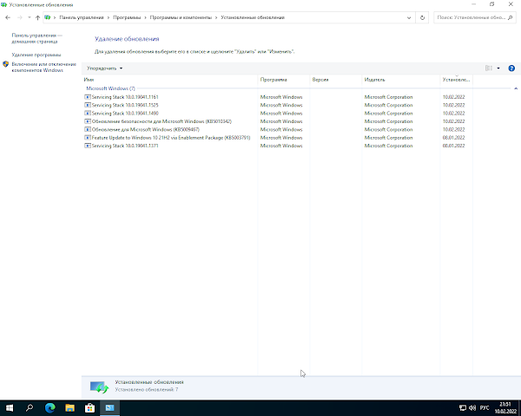Sort by the 'Установле...' column header
This screenshot has width=521, height=416.
pyautogui.click(x=456, y=80)
